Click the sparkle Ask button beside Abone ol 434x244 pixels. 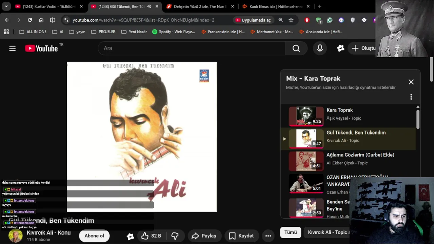tap(130, 236)
